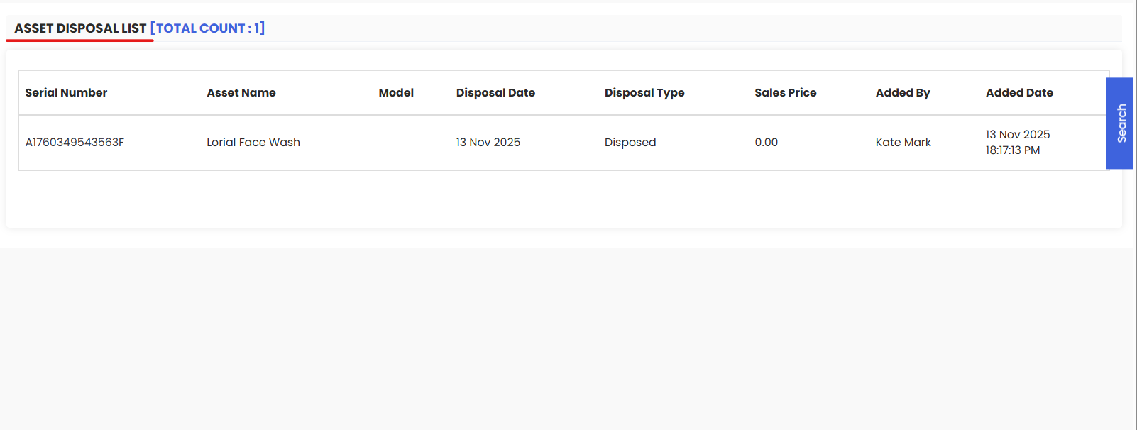Click the Asset Disposal List heading

80,28
